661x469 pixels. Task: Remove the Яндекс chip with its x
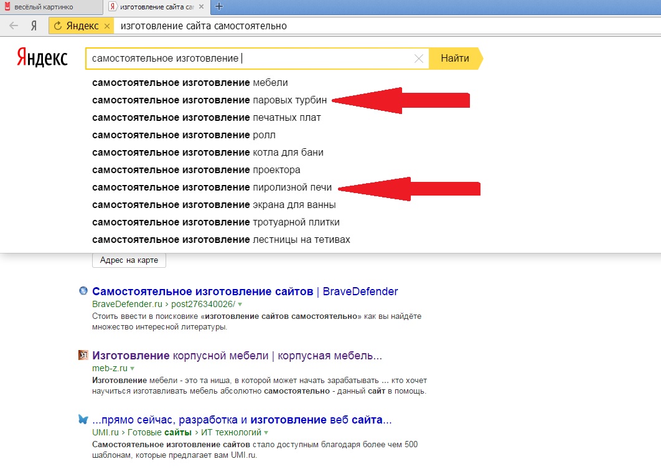[x=107, y=26]
